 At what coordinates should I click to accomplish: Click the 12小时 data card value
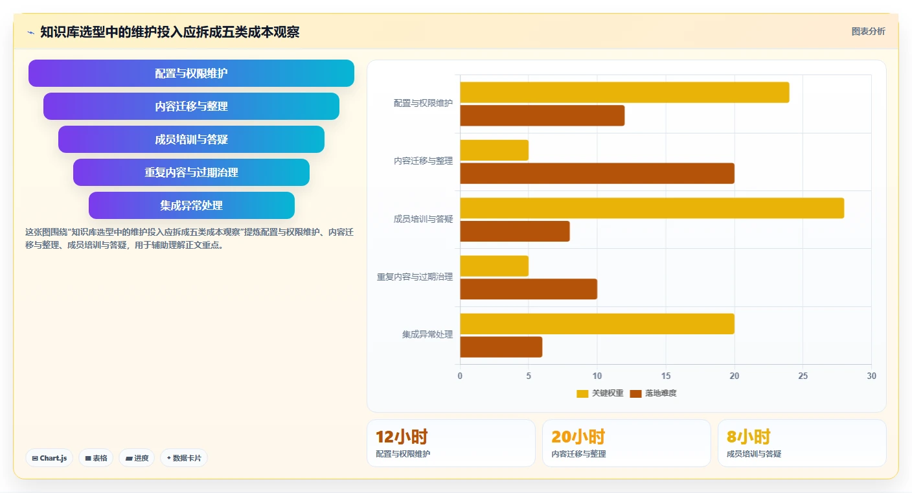pos(402,437)
